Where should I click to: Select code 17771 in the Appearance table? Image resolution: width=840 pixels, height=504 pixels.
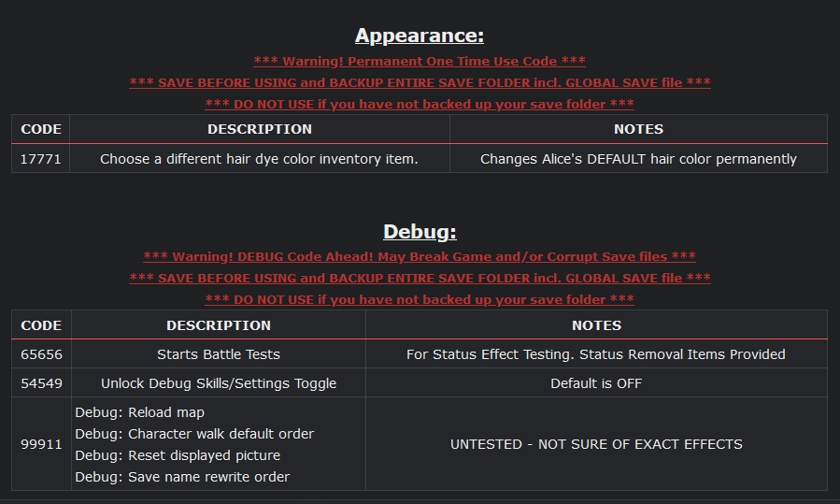coord(41,159)
